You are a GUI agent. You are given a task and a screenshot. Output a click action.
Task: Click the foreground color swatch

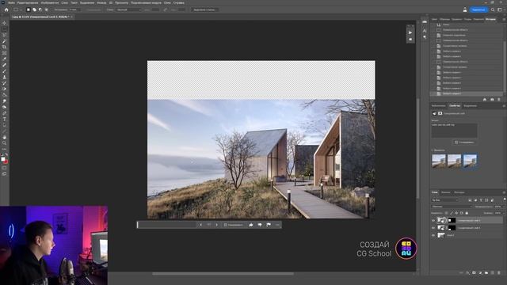(x=3, y=159)
